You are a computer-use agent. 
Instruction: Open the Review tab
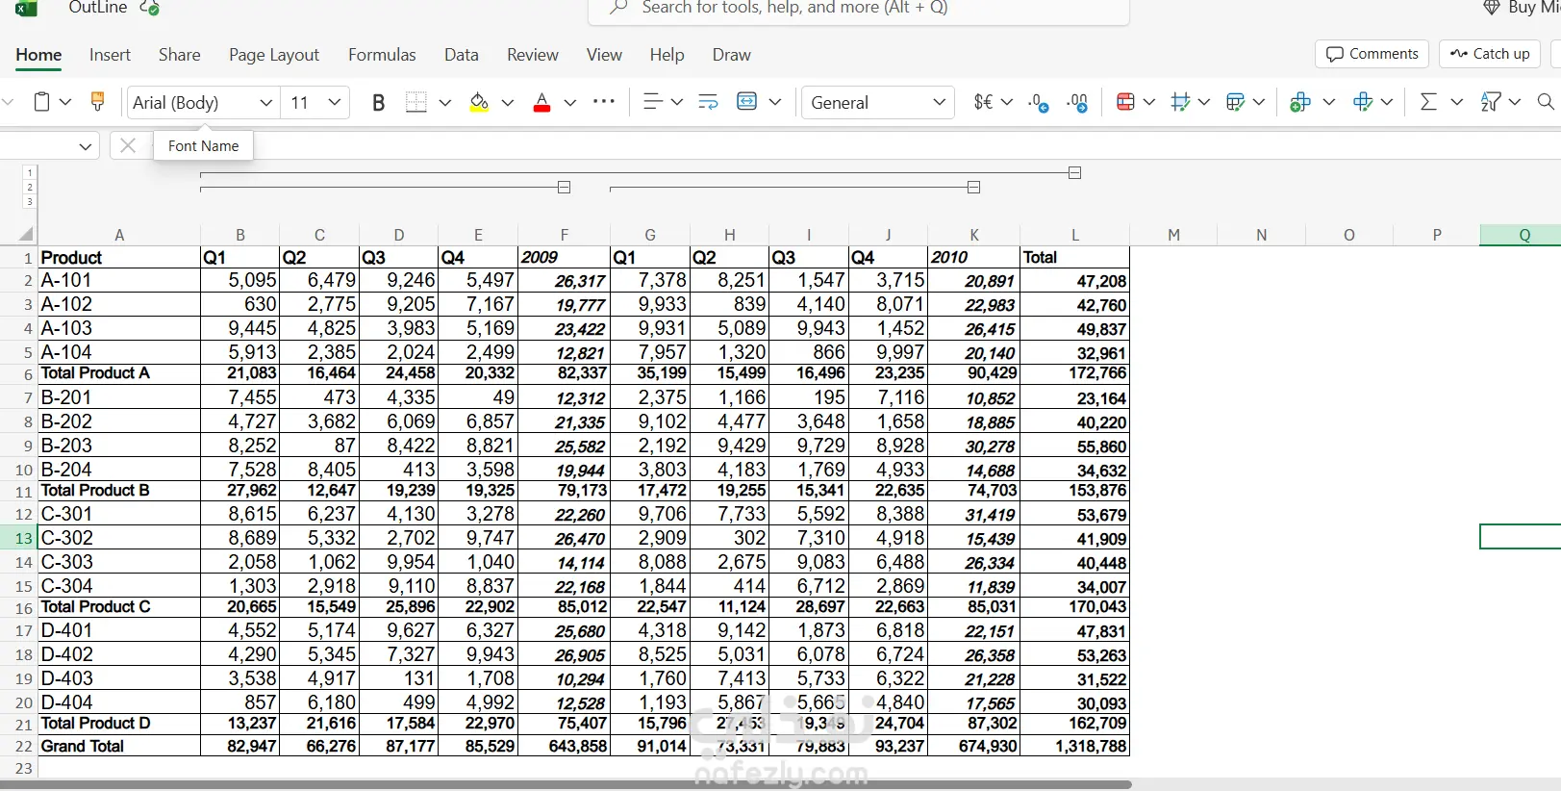click(533, 55)
